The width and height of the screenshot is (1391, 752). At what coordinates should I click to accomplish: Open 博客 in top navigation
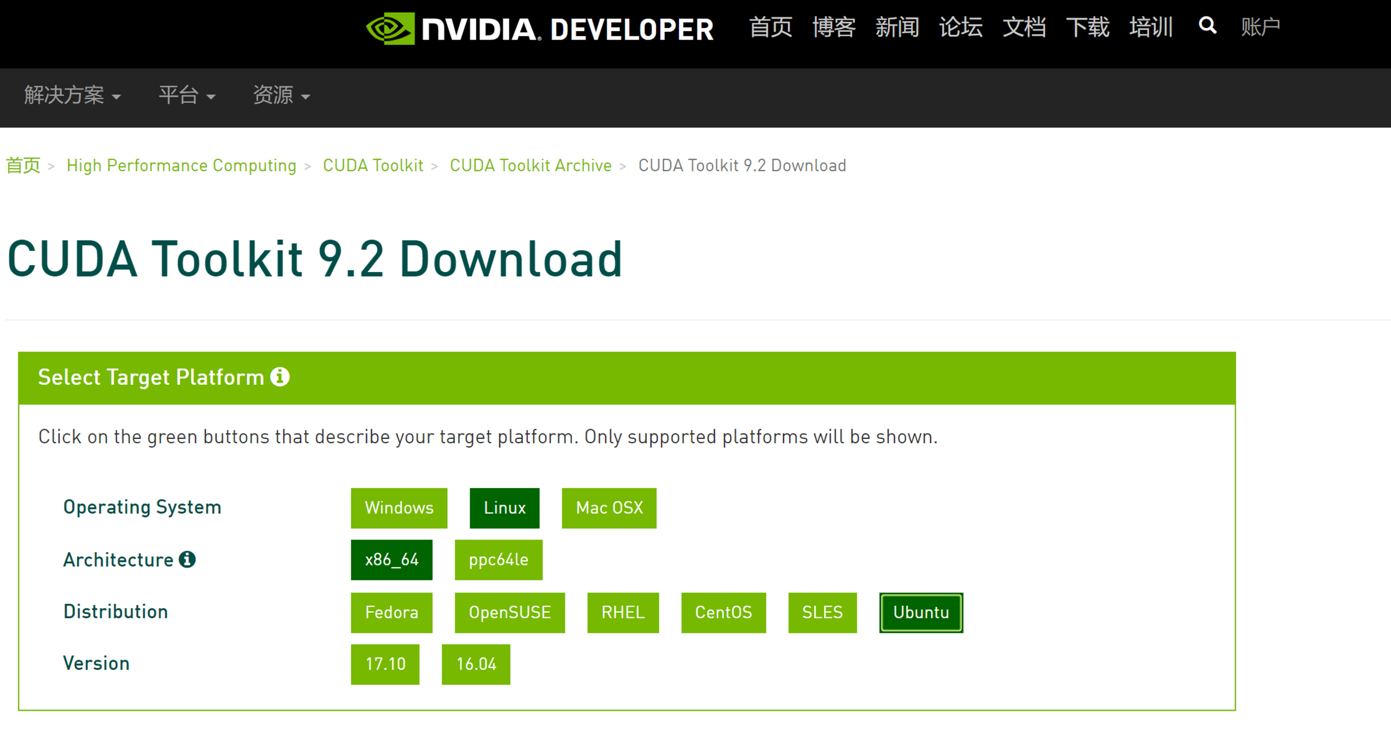coord(834,27)
